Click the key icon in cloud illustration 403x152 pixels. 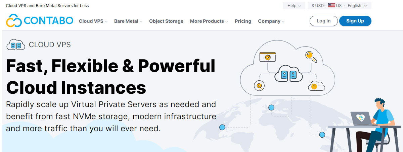(x=311, y=57)
